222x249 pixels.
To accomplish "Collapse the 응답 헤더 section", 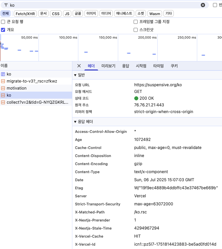I will coord(75,121).
